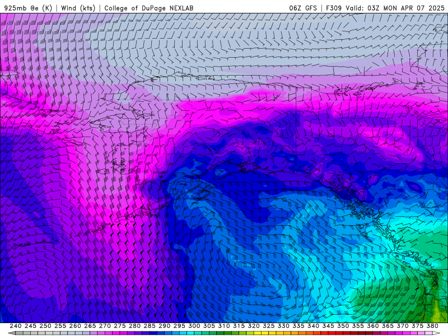The height and width of the screenshot is (336, 448).
Task: Click the 380 legend value
Action: pos(432,326)
